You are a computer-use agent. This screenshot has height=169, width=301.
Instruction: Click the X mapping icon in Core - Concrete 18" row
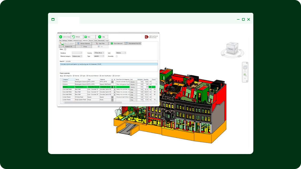point(115,95)
